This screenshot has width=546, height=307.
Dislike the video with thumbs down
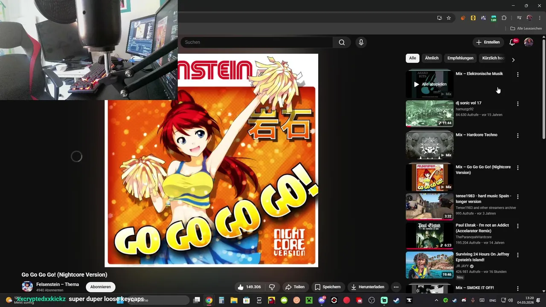272,287
